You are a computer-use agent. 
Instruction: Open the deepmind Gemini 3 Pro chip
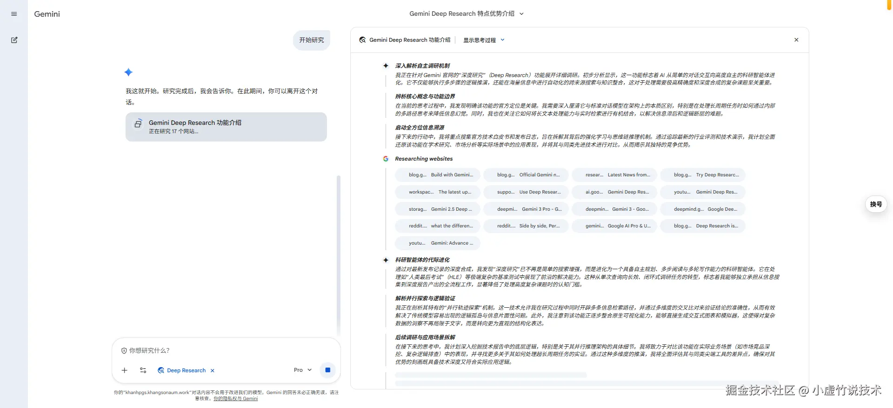[526, 209]
